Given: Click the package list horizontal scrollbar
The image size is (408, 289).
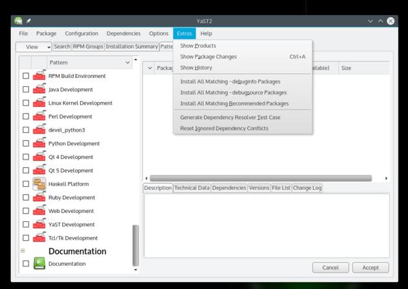Looking at the screenshot, I should (261, 179).
